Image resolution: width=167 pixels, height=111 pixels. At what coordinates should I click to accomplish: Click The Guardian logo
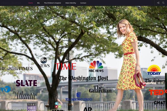click(x=100, y=89)
